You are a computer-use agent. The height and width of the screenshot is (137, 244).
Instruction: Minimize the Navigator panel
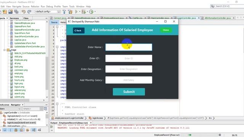click(47, 105)
